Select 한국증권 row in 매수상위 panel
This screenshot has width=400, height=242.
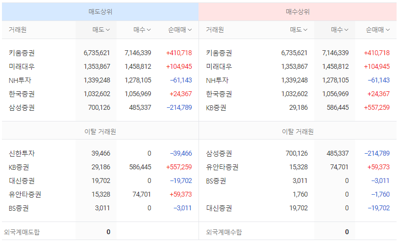[x=298, y=94]
